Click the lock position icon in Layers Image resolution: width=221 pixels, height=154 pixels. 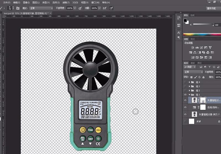[199, 77]
